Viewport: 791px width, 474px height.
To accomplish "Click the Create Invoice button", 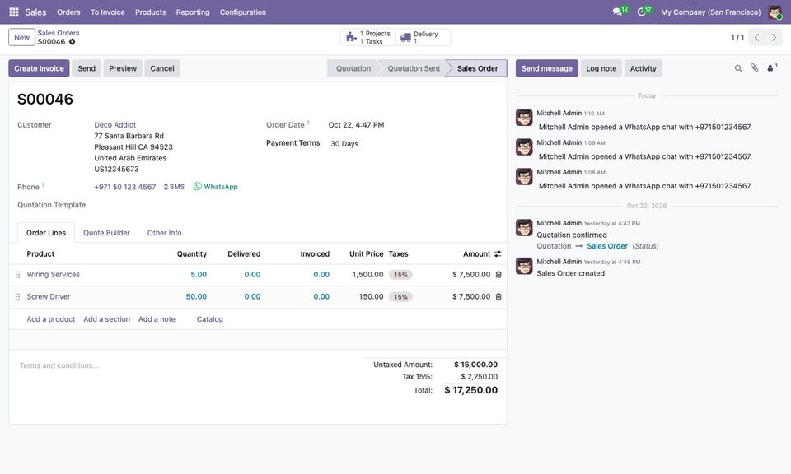I will tap(39, 68).
